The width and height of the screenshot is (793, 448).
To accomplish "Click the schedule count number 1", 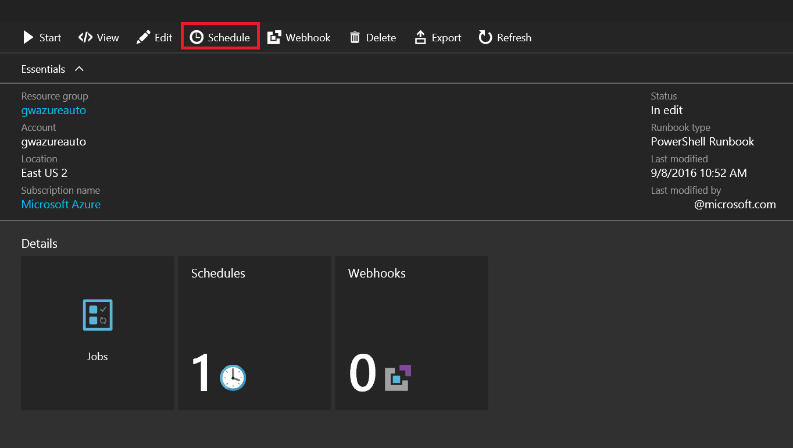I will [201, 374].
